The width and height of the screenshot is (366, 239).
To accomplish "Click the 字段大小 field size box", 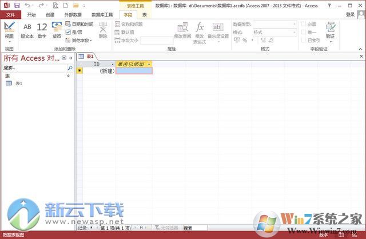I will coord(157,41).
